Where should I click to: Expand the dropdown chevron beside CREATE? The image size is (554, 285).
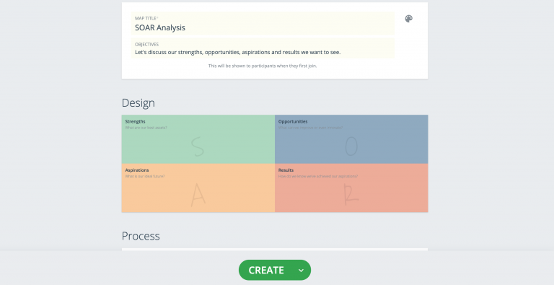point(301,271)
